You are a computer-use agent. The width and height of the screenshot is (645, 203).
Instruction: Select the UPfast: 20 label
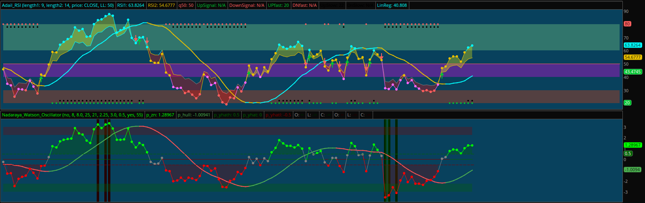pyautogui.click(x=279, y=5)
